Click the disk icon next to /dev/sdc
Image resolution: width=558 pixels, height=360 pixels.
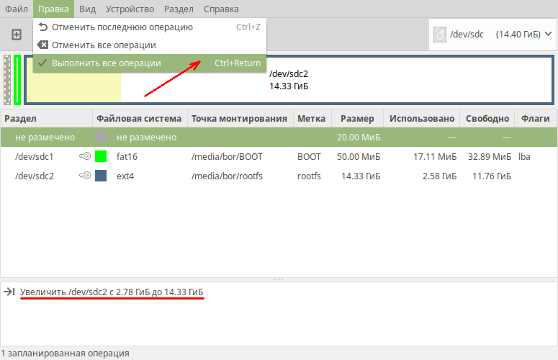click(x=440, y=35)
